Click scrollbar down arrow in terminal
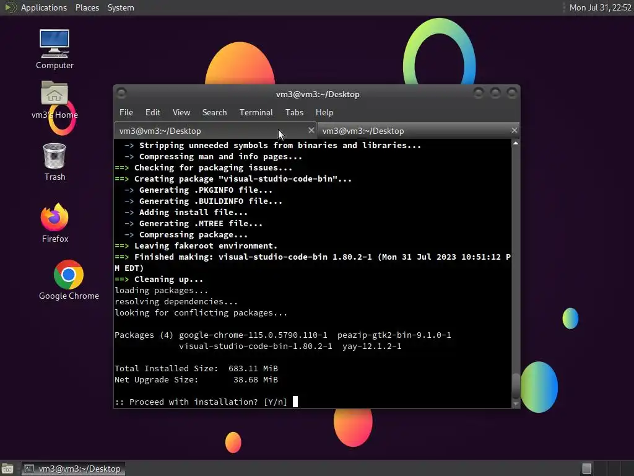Image resolution: width=634 pixels, height=476 pixels. pos(516,403)
